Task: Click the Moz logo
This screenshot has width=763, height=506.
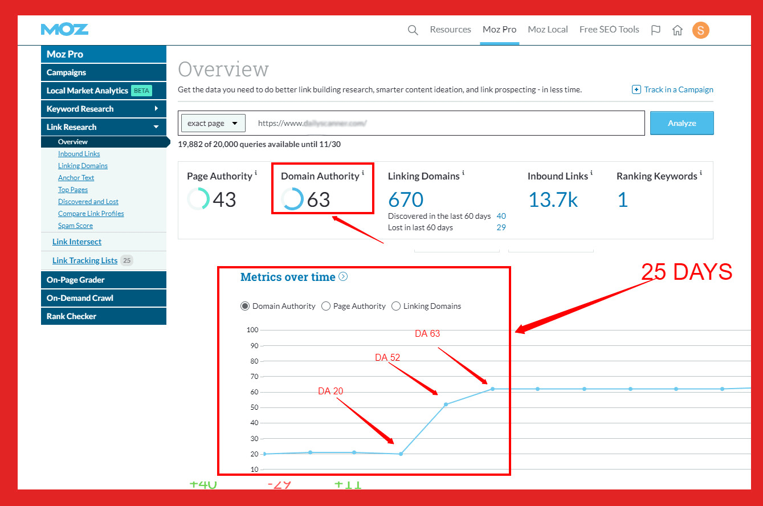Action: 64,30
